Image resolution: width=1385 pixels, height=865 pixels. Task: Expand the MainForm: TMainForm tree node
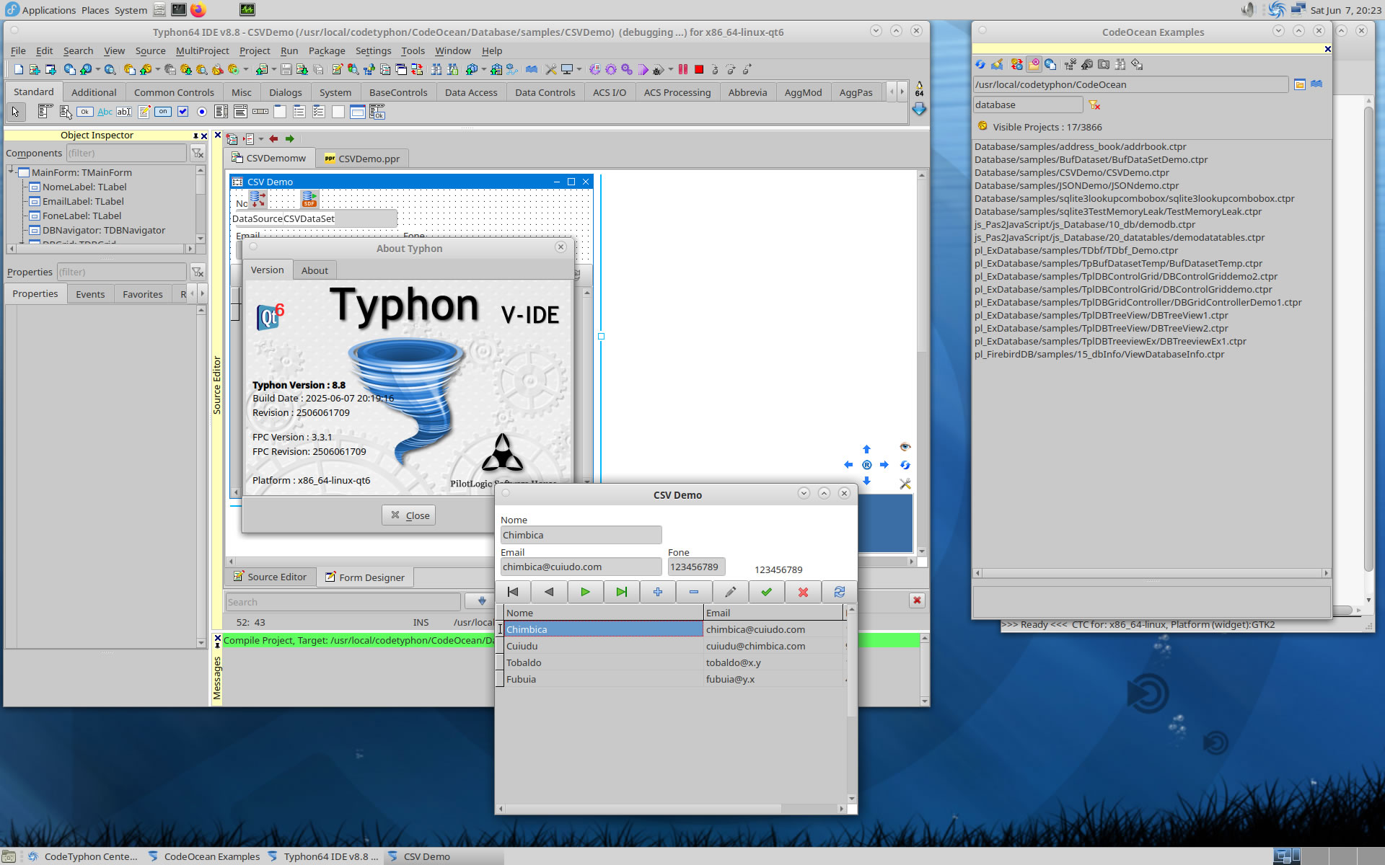[12, 172]
